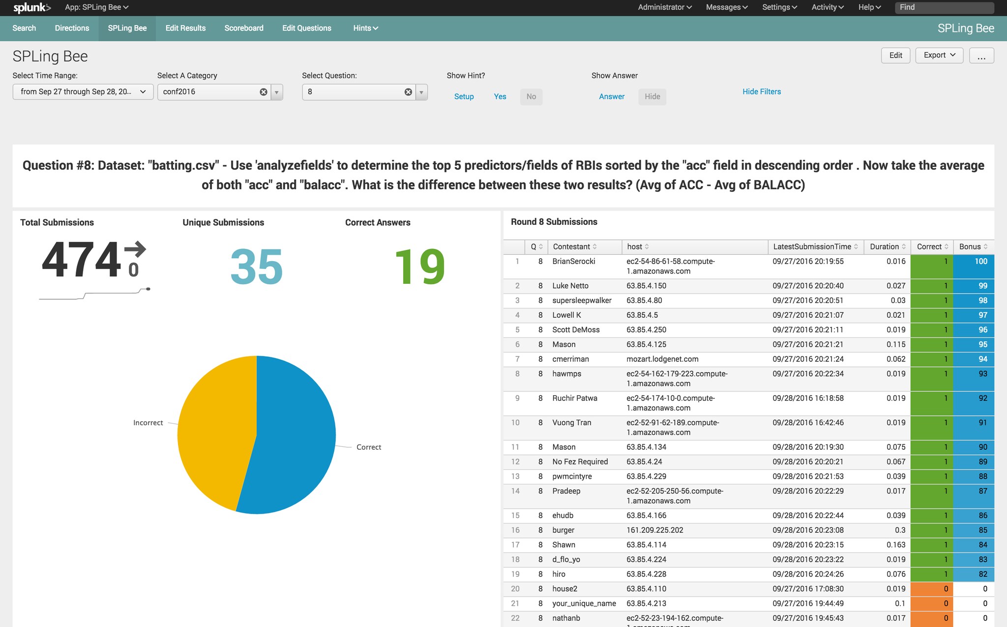Expand the time range picker
The width and height of the screenshot is (1007, 627).
[83, 92]
